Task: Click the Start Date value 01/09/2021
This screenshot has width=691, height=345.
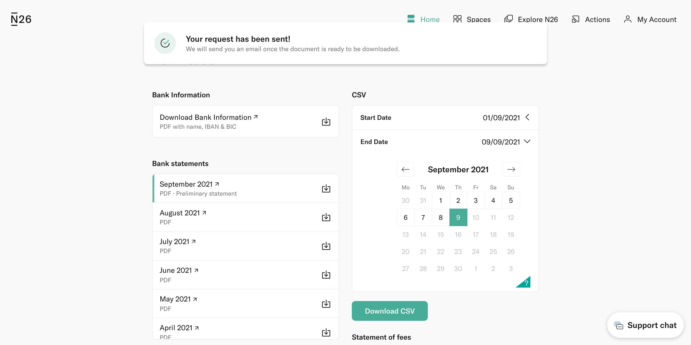Action: point(501,117)
